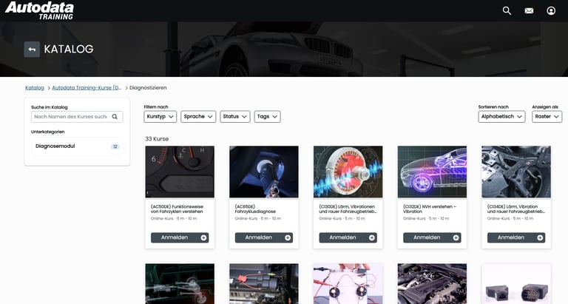Click Anmelden for AC50DE Funktionsweise course
568x304 pixels.
click(x=180, y=237)
